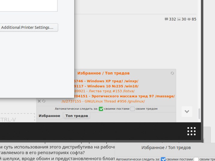Screen dimensions: 215x161
Task: Click Автоматически следить за label in gray panel
Action: [76, 109]
